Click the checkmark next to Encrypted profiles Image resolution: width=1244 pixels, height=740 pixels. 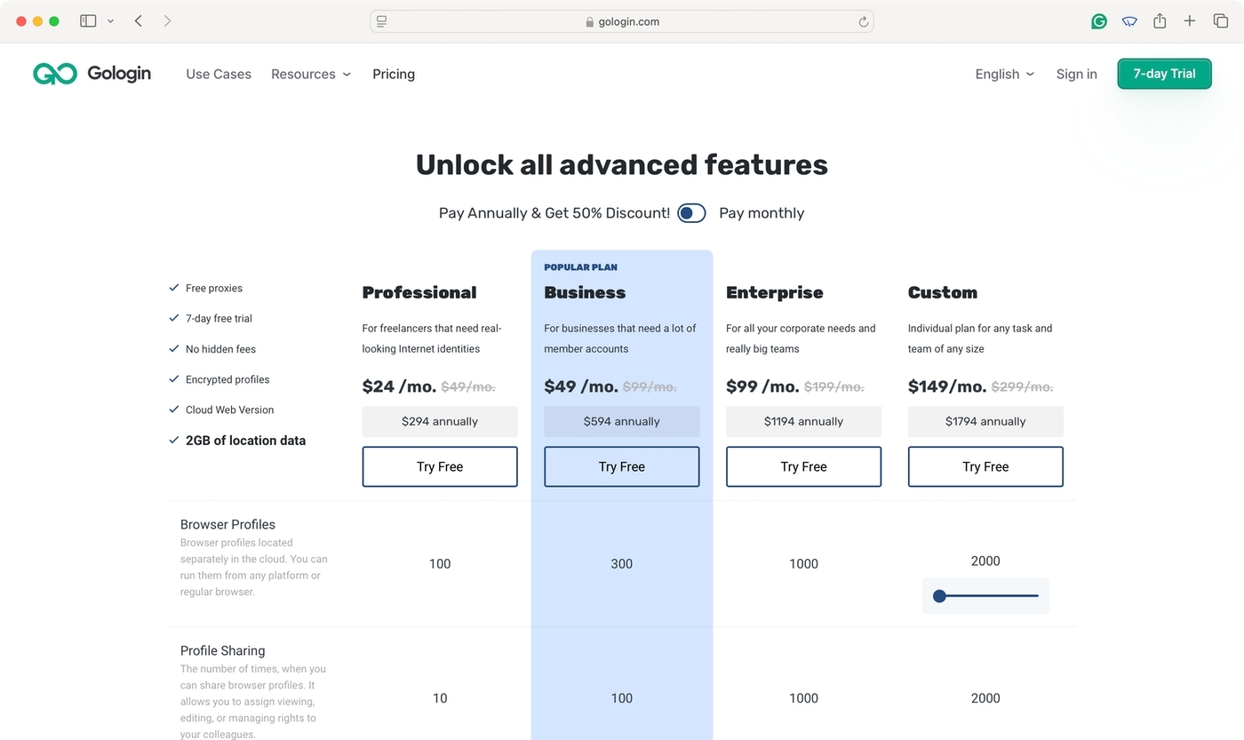pyautogui.click(x=174, y=379)
